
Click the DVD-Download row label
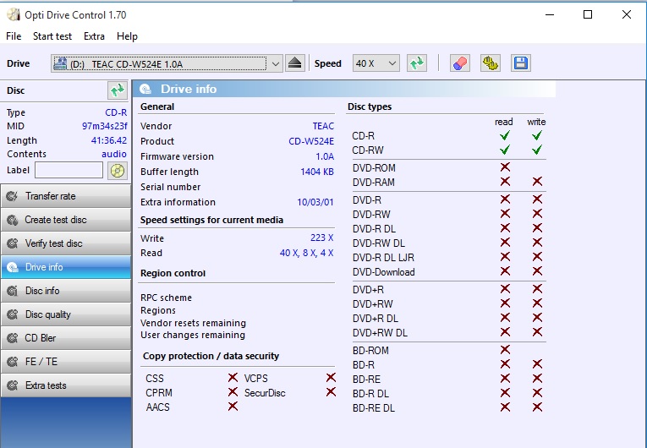click(x=384, y=272)
